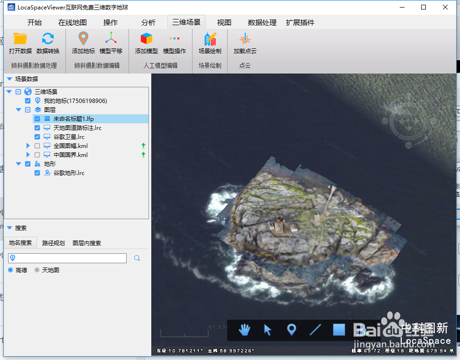This screenshot has height=360, width=460.
Task: Collapse the 场景数据 panel
Action: point(9,79)
